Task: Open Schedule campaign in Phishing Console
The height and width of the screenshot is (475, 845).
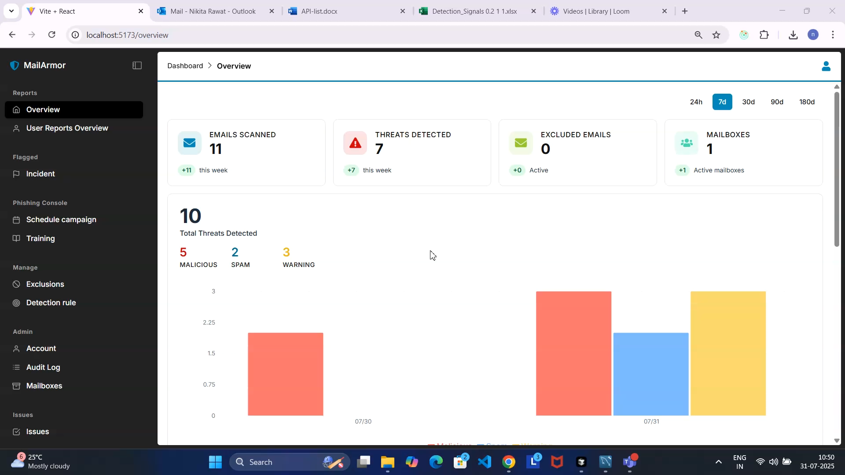Action: click(x=61, y=219)
